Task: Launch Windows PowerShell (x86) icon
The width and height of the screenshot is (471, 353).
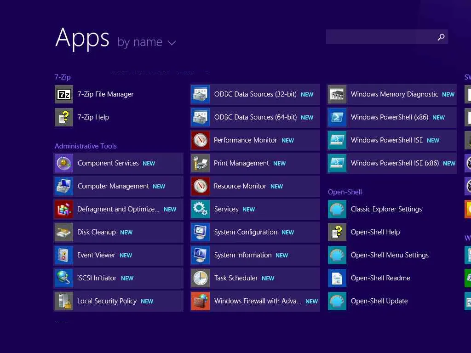Action: (x=337, y=117)
